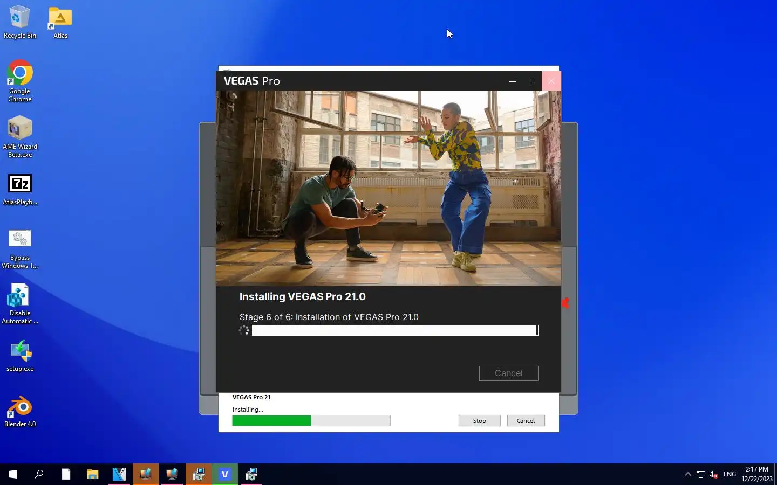Click the greyed Cancel button in the VEGAS Pro installer
777x485 pixels.
508,373
